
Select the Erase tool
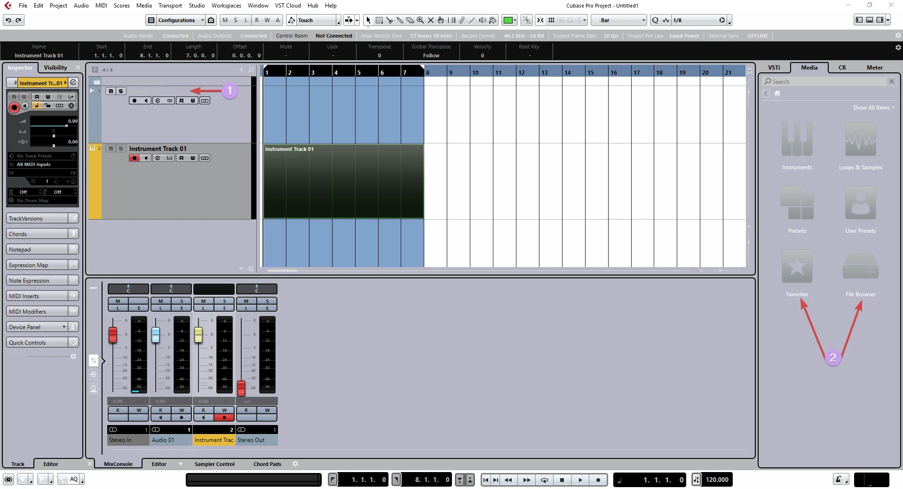(x=410, y=20)
